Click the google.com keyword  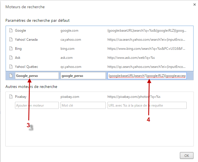pyautogui.click(x=70, y=31)
